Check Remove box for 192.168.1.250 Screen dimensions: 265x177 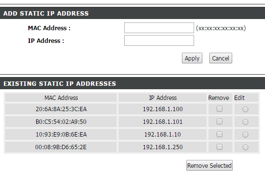click(x=220, y=147)
